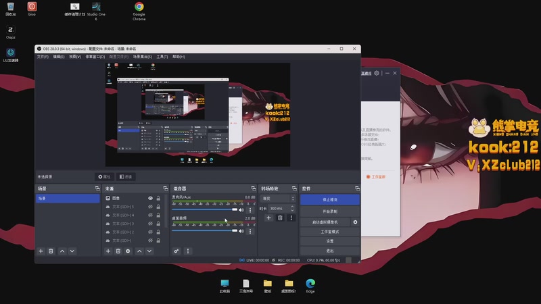Screen dimensions: 541x304
Task: Open source Properties button in source toolbar
Action: [x=104, y=177]
